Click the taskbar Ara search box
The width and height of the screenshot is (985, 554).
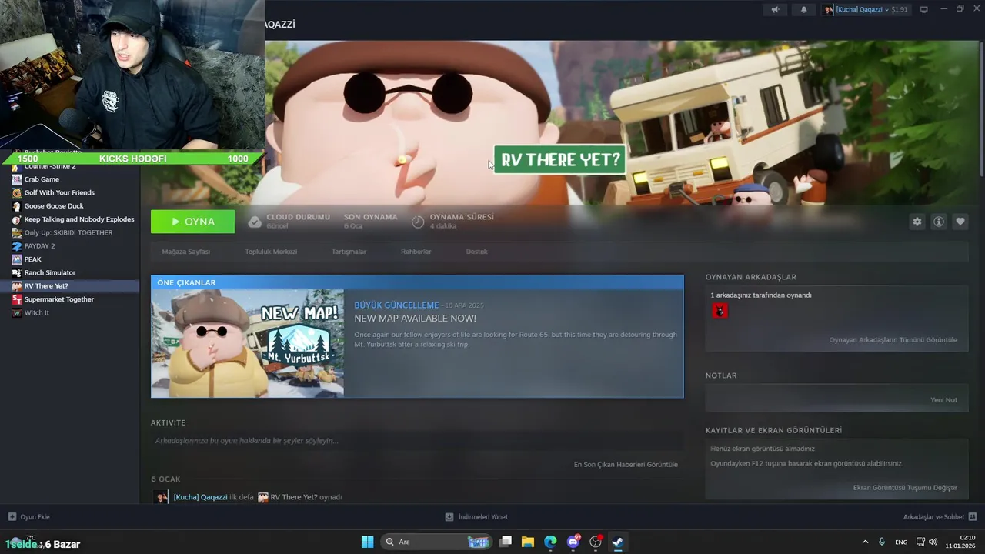pos(436,542)
